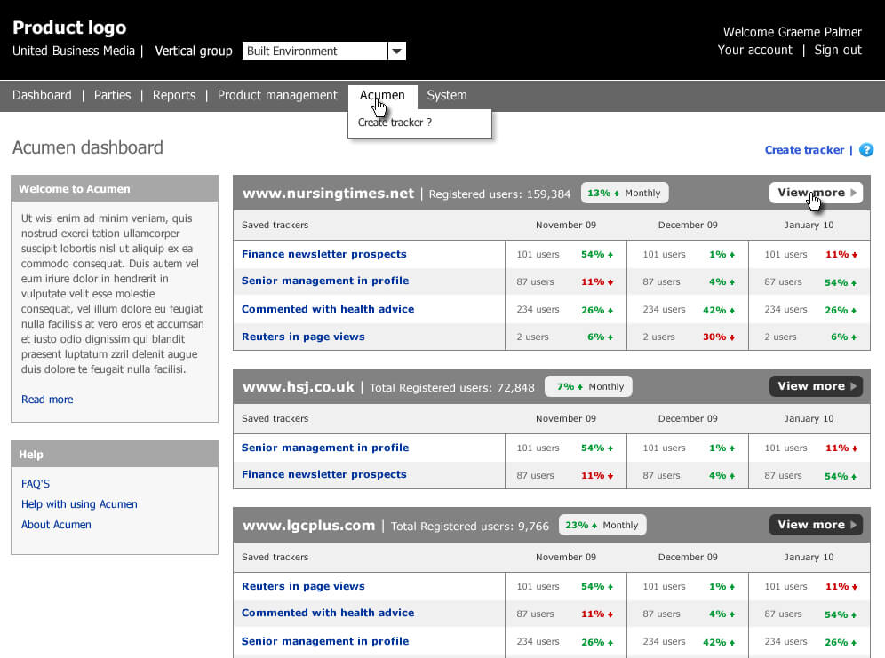Toggle the 13% Monthly badge for nursingtimes
This screenshot has width=885, height=658.
click(624, 193)
